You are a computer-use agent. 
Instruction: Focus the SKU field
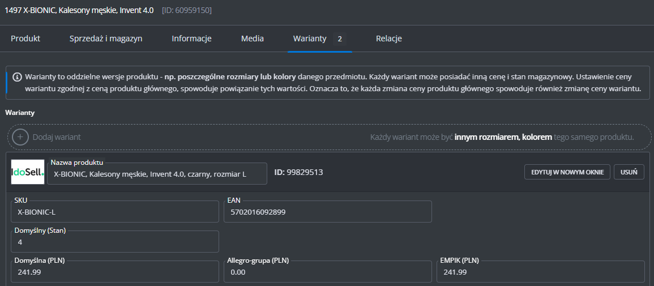115,212
